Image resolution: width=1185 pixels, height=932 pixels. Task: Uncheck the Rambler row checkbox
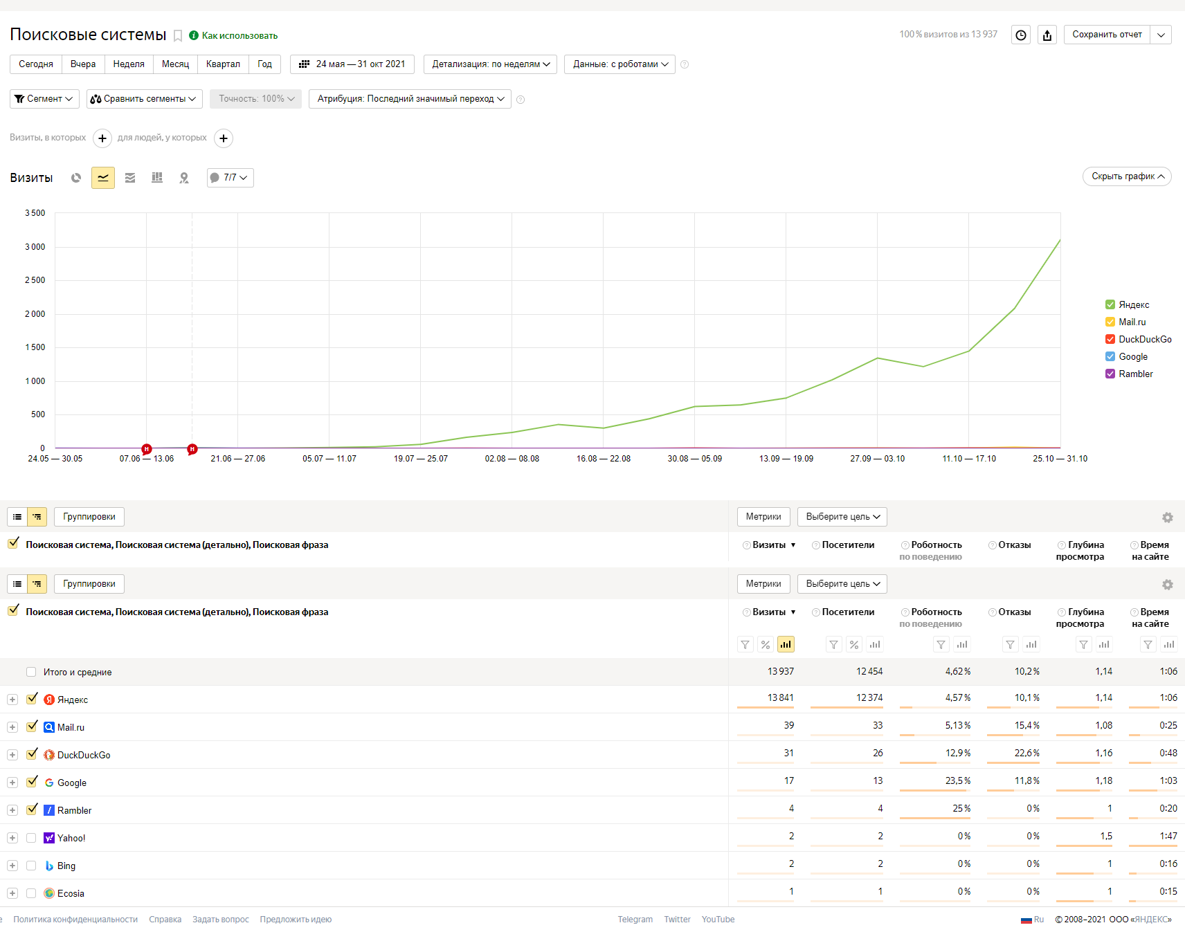coord(32,810)
